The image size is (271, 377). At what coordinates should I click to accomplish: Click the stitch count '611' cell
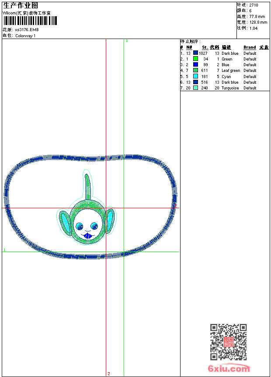coord(205,71)
